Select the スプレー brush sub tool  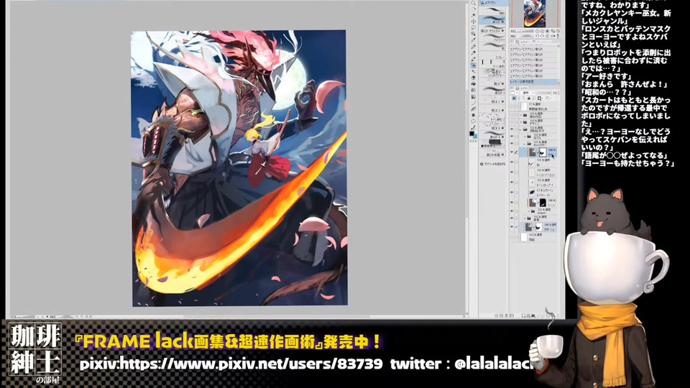[x=492, y=56]
